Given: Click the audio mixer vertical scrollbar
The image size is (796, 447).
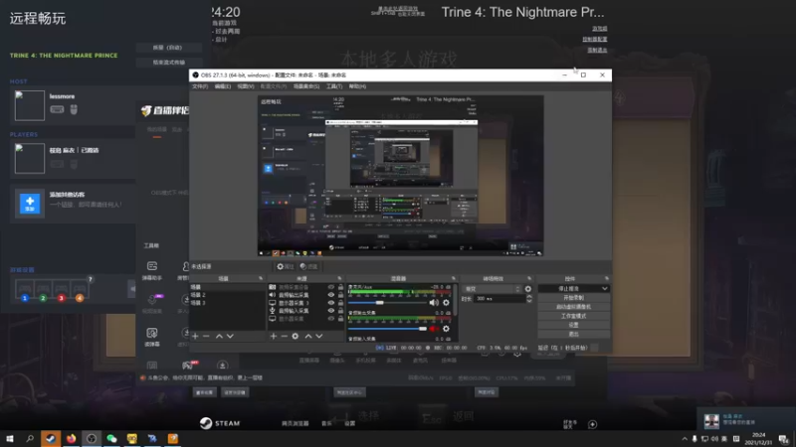Looking at the screenshot, I should click(x=456, y=300).
